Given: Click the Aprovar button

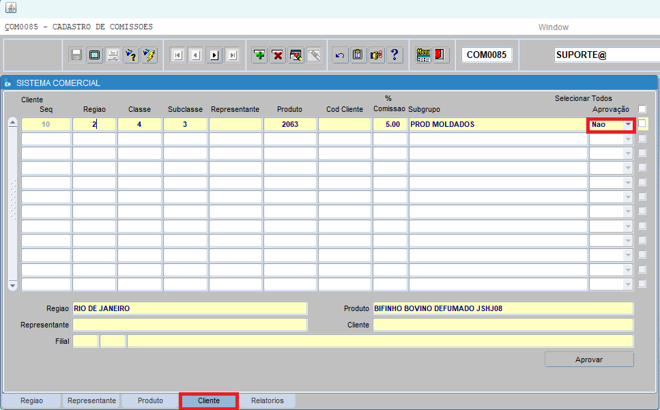Looking at the screenshot, I should pos(589,360).
